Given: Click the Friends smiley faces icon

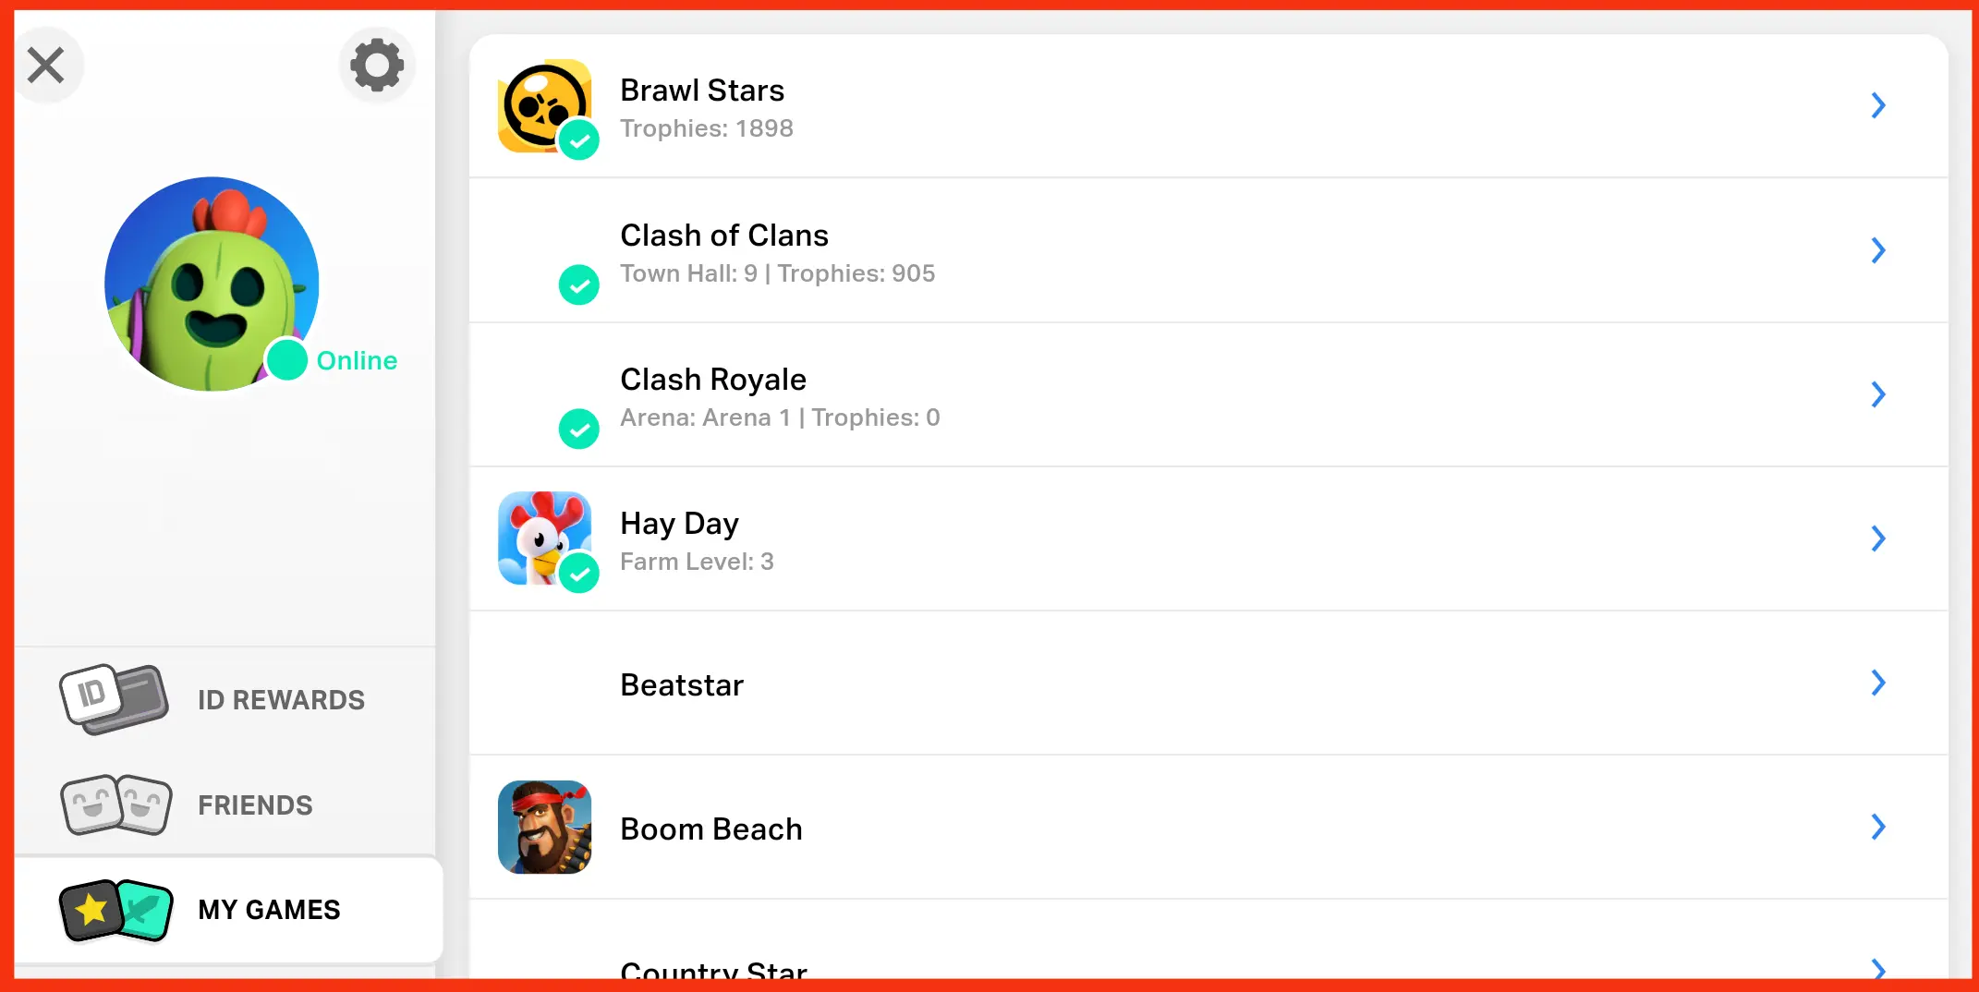Looking at the screenshot, I should (116, 804).
